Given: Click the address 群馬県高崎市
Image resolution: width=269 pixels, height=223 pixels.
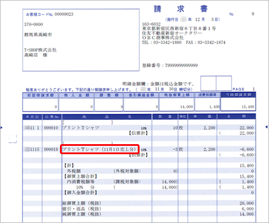Looking at the screenshot, I should 38,35.
